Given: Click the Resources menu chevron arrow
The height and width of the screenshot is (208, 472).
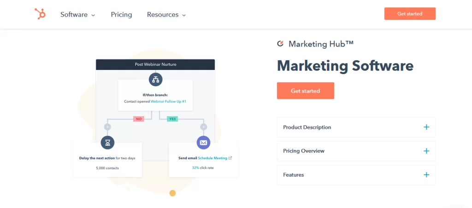Looking at the screenshot, I should click(184, 15).
